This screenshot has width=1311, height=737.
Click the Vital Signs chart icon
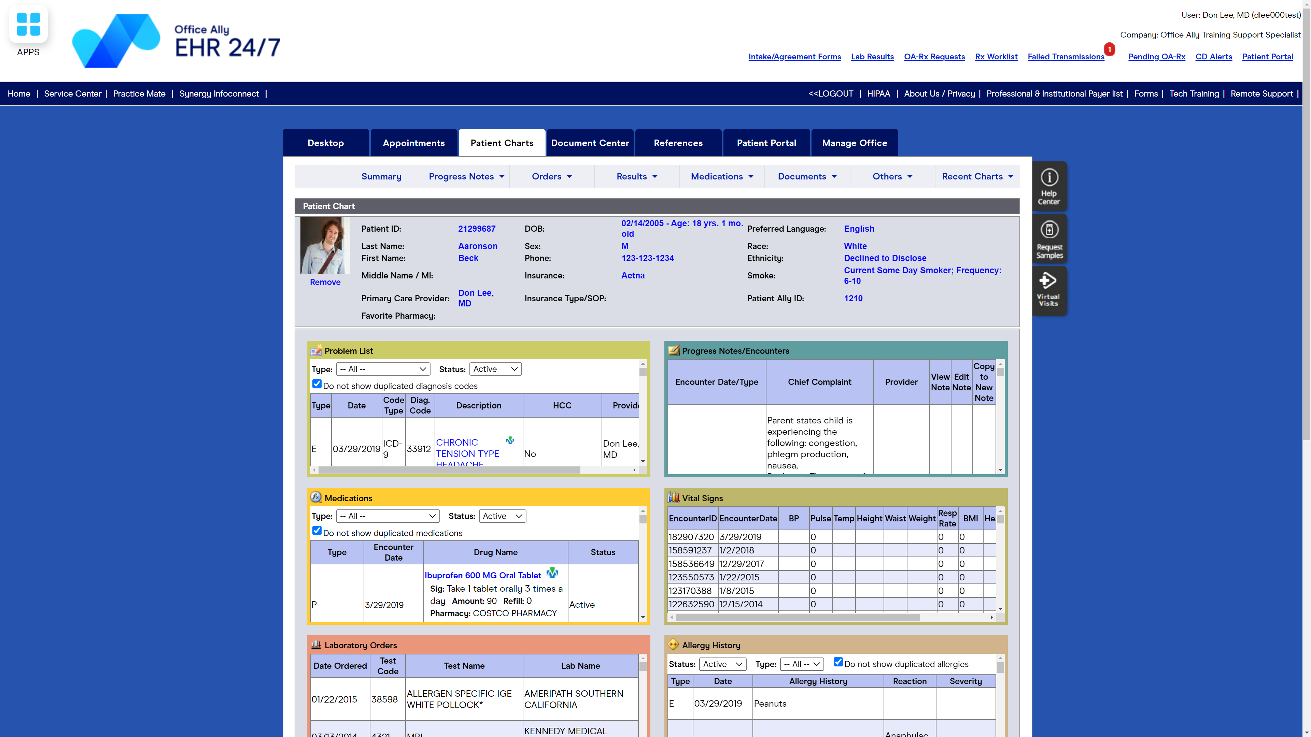tap(674, 497)
